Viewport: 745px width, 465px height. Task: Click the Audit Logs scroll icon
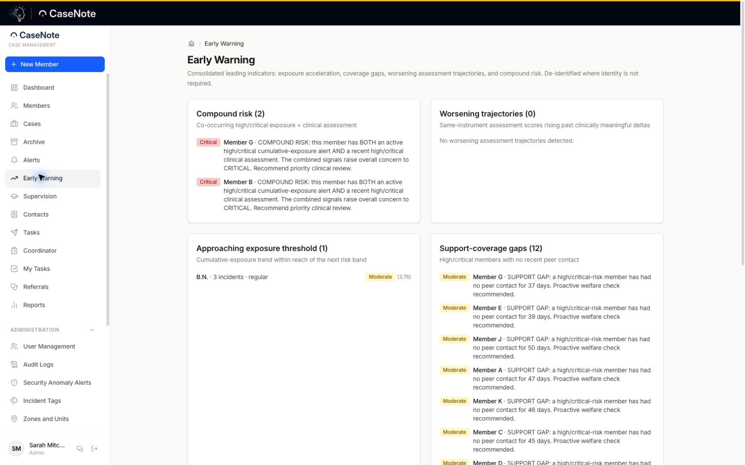[14, 365]
